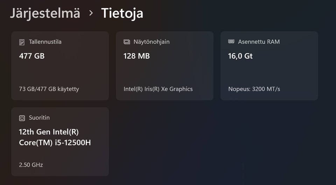Viewport: 336px width, 185px height.
Task: Select the Tallennustila card label
Action: 45,42
